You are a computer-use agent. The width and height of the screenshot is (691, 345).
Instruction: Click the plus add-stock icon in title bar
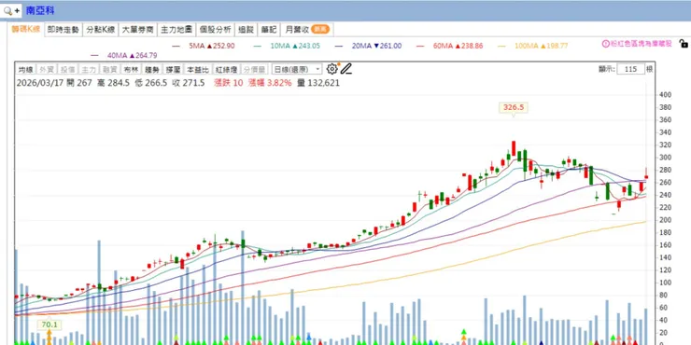click(17, 10)
